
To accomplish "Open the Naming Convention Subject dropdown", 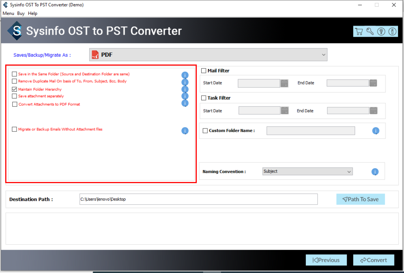I will click(307, 171).
